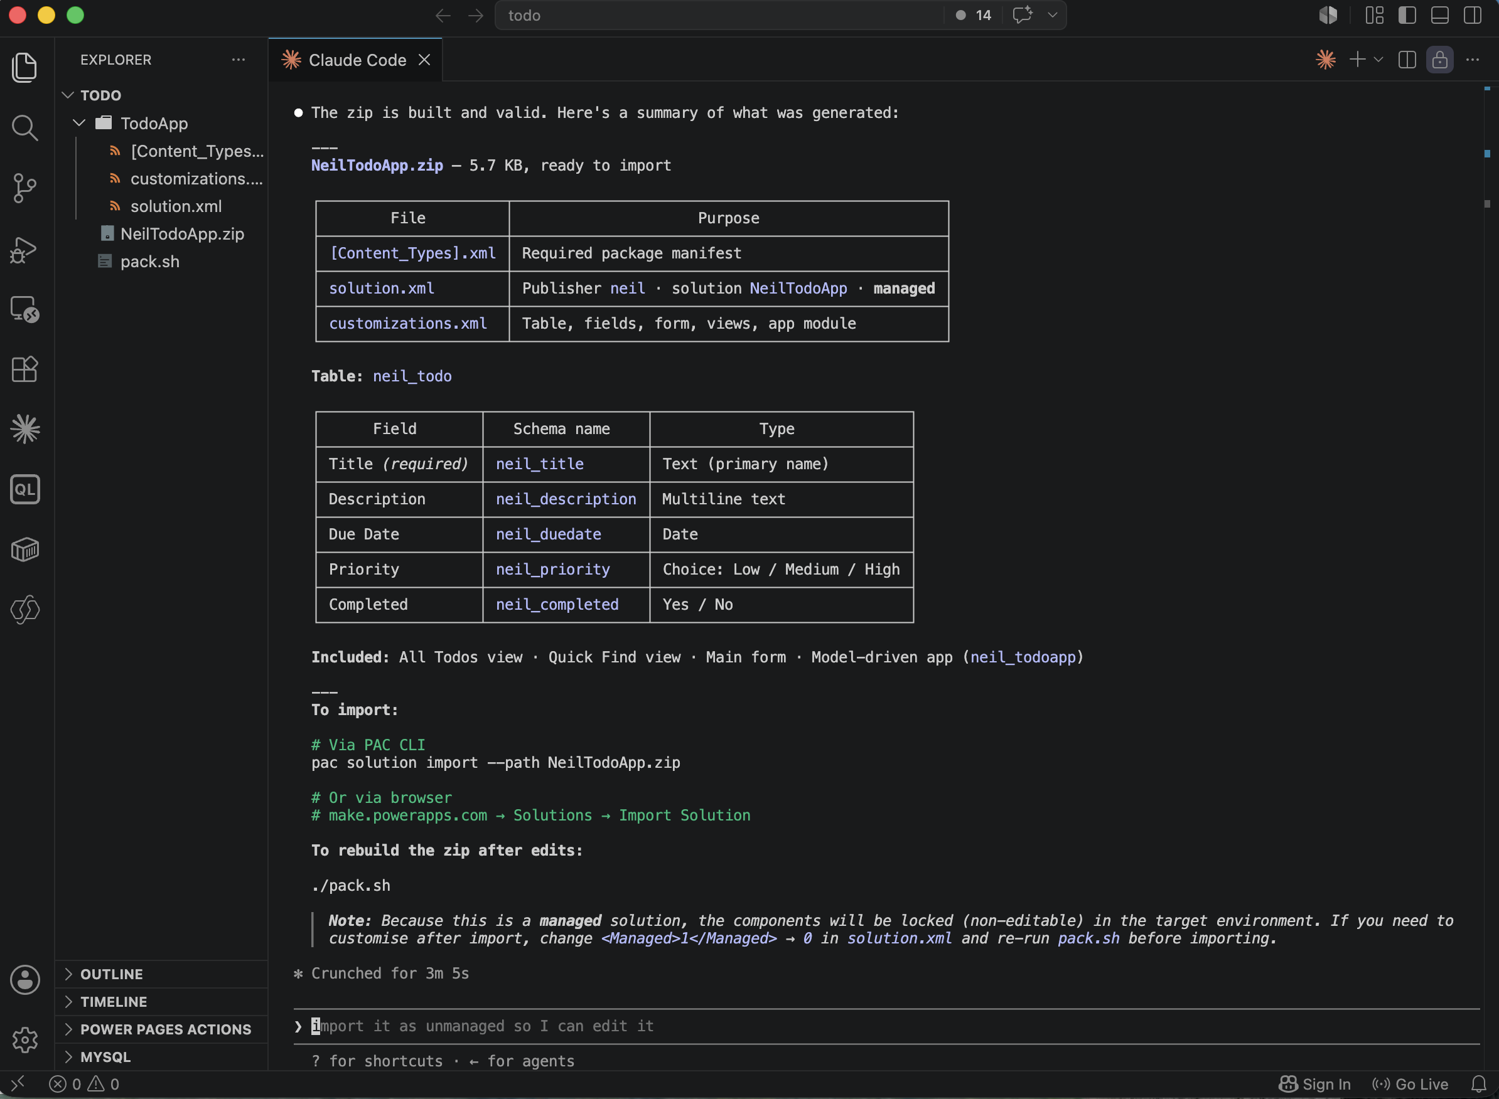Viewport: 1499px width, 1099px height.
Task: Open chat dropdown arrow in title bar
Action: [x=1051, y=14]
